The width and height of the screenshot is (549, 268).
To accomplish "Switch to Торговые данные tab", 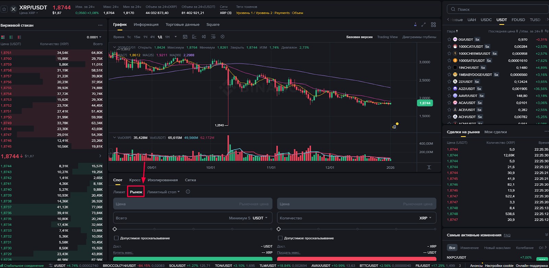I will tap(183, 25).
